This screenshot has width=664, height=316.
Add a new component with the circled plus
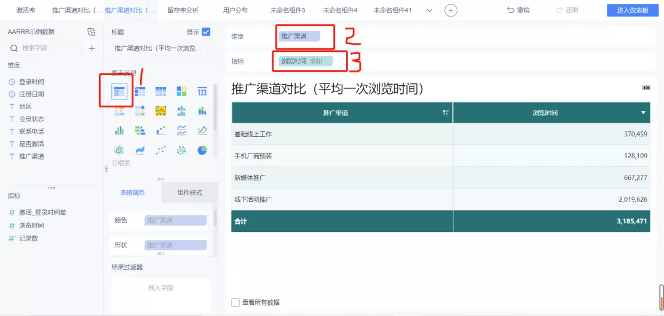point(451,10)
